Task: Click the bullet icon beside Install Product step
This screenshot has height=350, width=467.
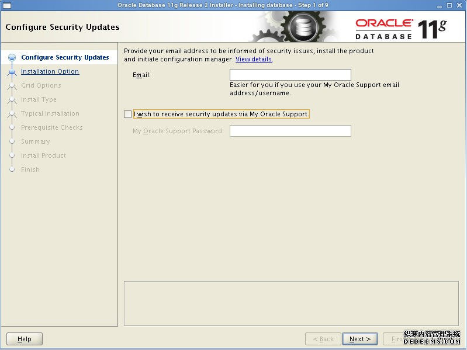Action: tap(12, 155)
